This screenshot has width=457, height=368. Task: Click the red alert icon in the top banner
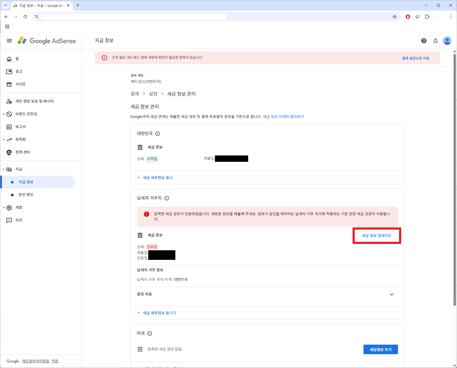104,58
